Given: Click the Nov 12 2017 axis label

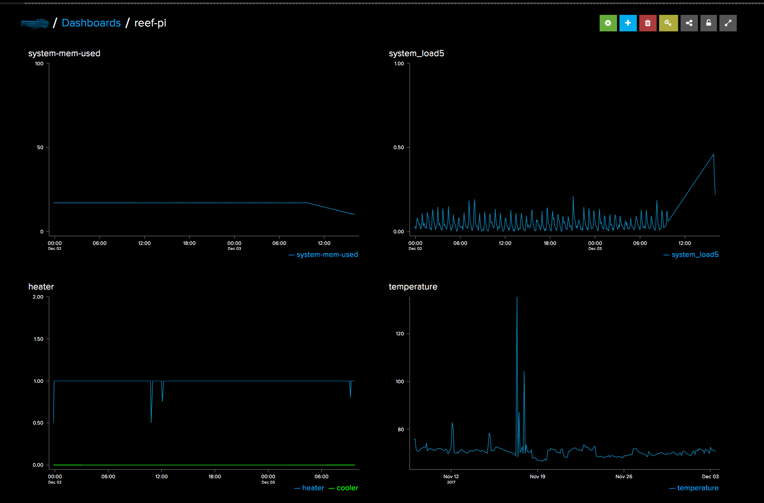Looking at the screenshot, I should (451, 479).
